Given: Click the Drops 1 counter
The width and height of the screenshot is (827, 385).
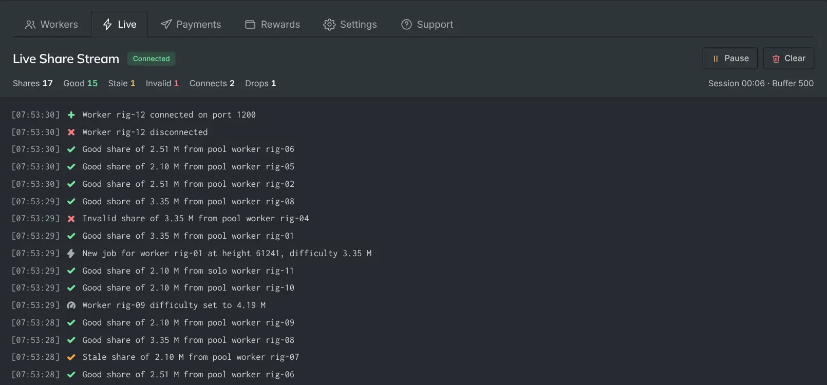Looking at the screenshot, I should coord(260,83).
